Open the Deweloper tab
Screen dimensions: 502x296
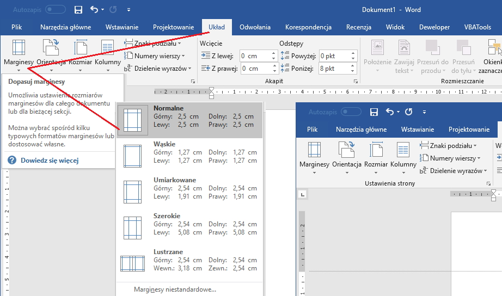click(x=434, y=27)
